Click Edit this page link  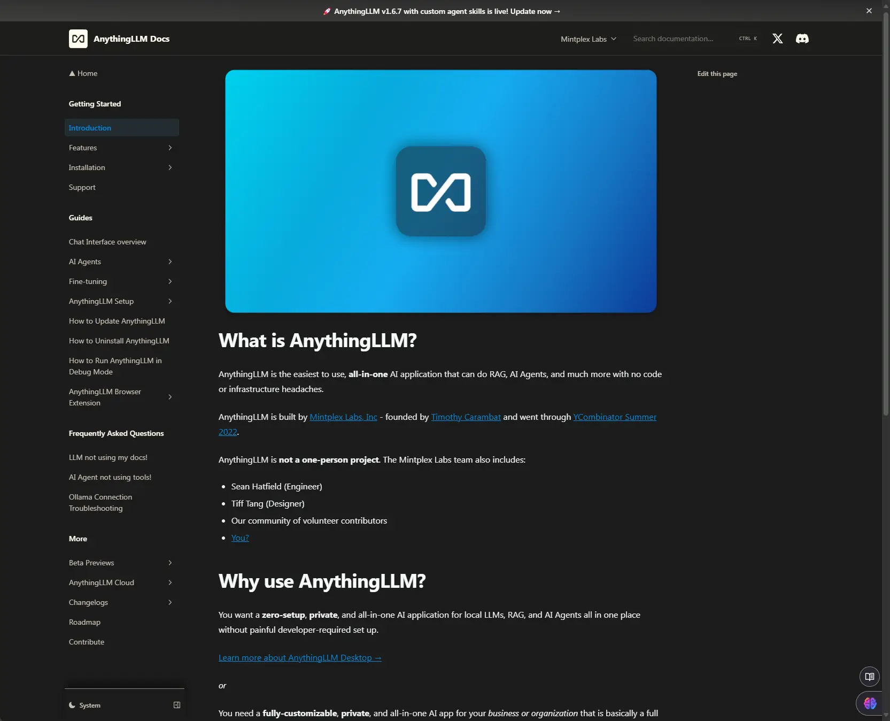(717, 74)
